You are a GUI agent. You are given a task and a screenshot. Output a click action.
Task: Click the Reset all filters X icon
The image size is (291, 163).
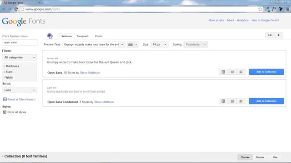point(5,100)
